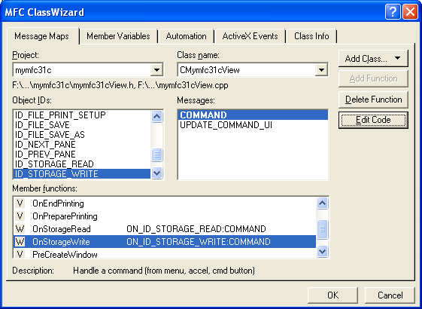Click the disabled Add Function button
422x309 pixels.
coord(373,78)
